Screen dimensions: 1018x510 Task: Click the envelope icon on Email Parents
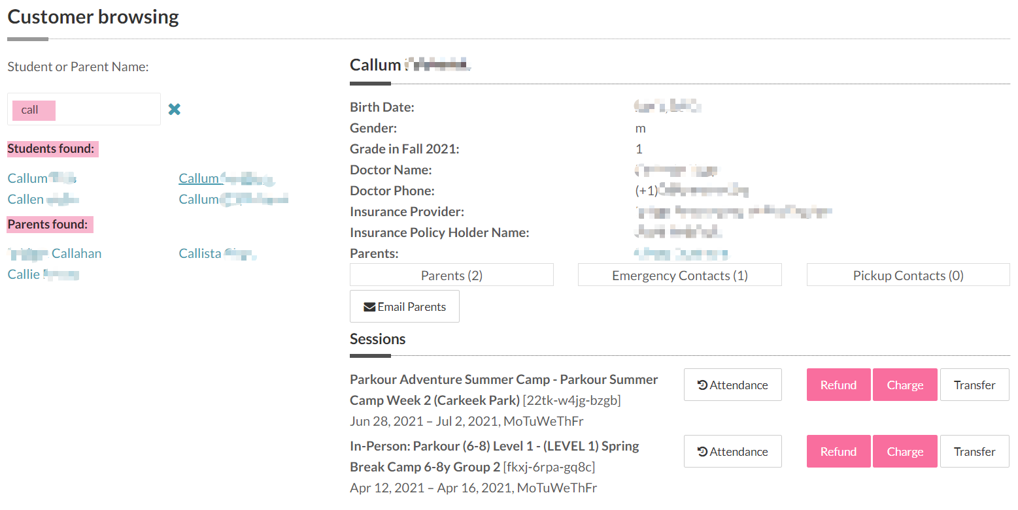(369, 307)
